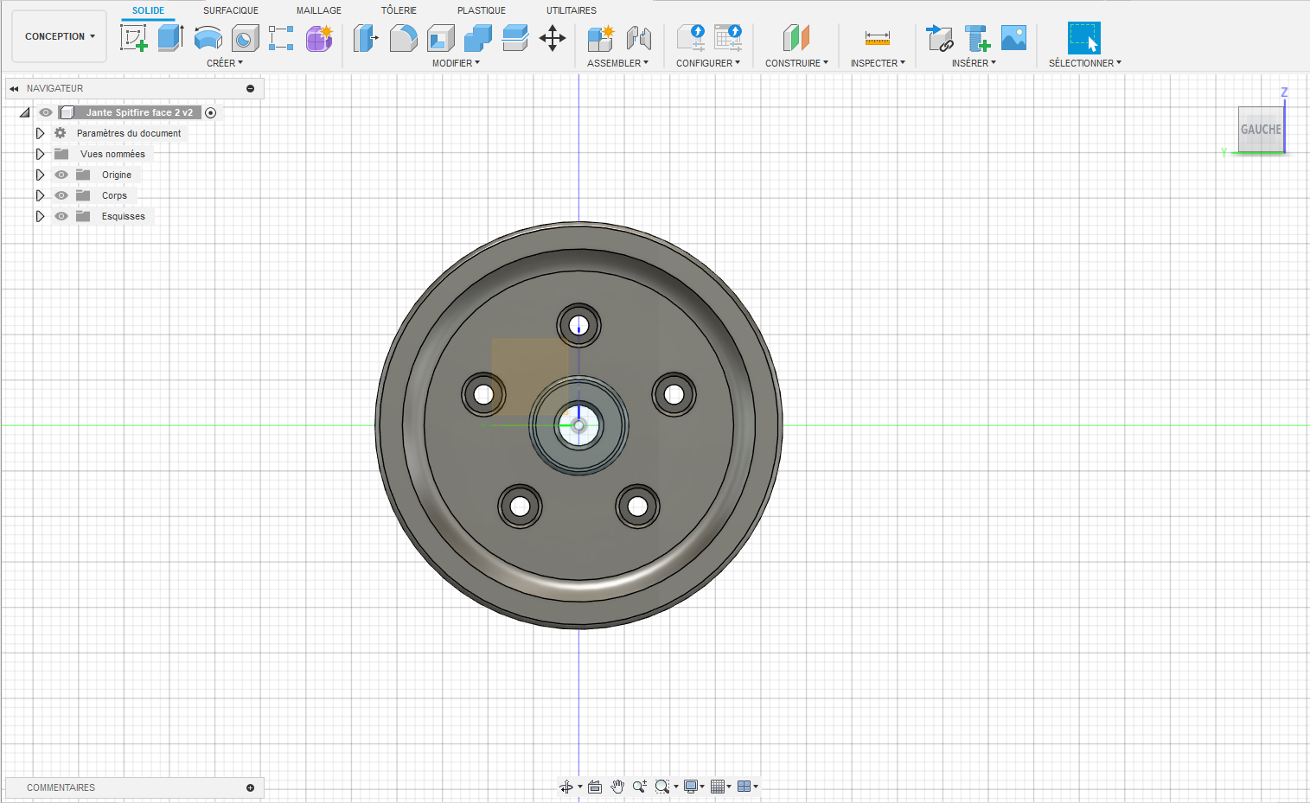
Task: Open the MODIFIER dropdown menu
Action: coord(456,63)
